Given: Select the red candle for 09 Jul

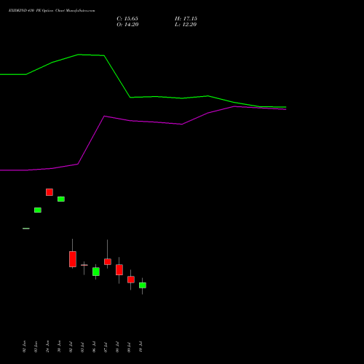Looking at the screenshot, I should pyautogui.click(x=131, y=280).
